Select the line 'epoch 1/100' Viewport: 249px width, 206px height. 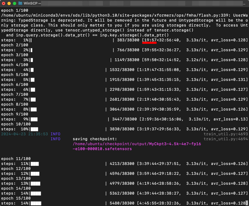[15, 10]
